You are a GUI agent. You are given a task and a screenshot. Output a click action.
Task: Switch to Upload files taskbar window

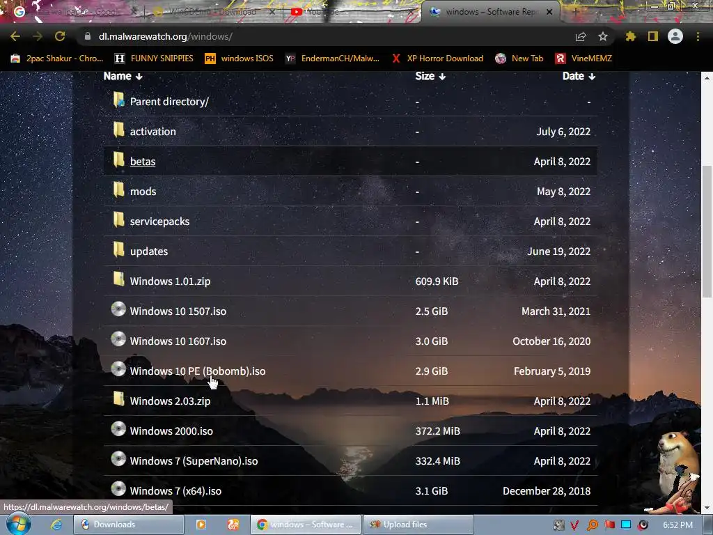point(418,525)
